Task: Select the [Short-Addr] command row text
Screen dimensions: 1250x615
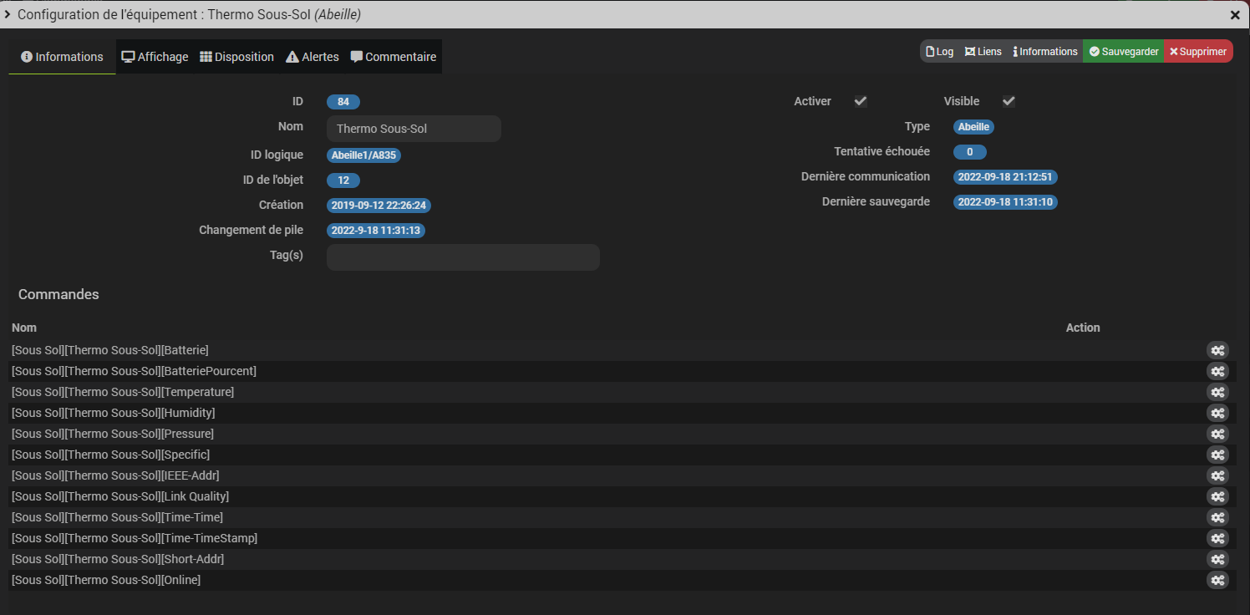Action: pyautogui.click(x=118, y=559)
